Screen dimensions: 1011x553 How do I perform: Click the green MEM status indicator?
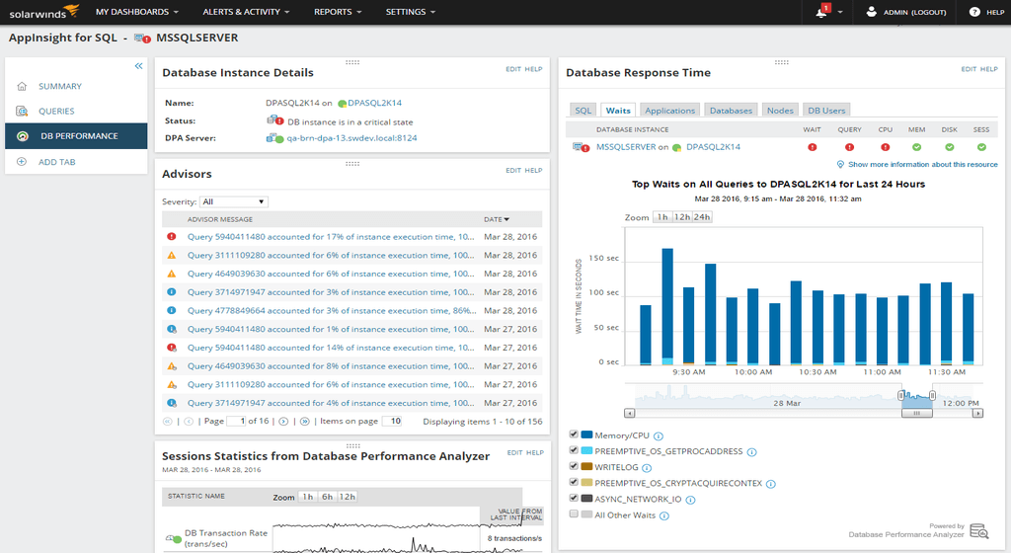[x=917, y=147]
